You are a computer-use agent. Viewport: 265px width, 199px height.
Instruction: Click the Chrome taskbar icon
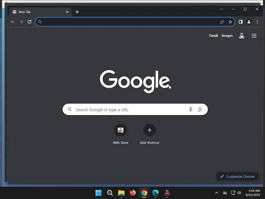click(x=144, y=193)
